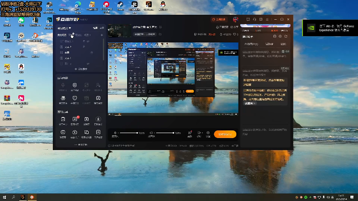
Task: Expand the status bar using the rightmost expand control
Action: click(235, 146)
